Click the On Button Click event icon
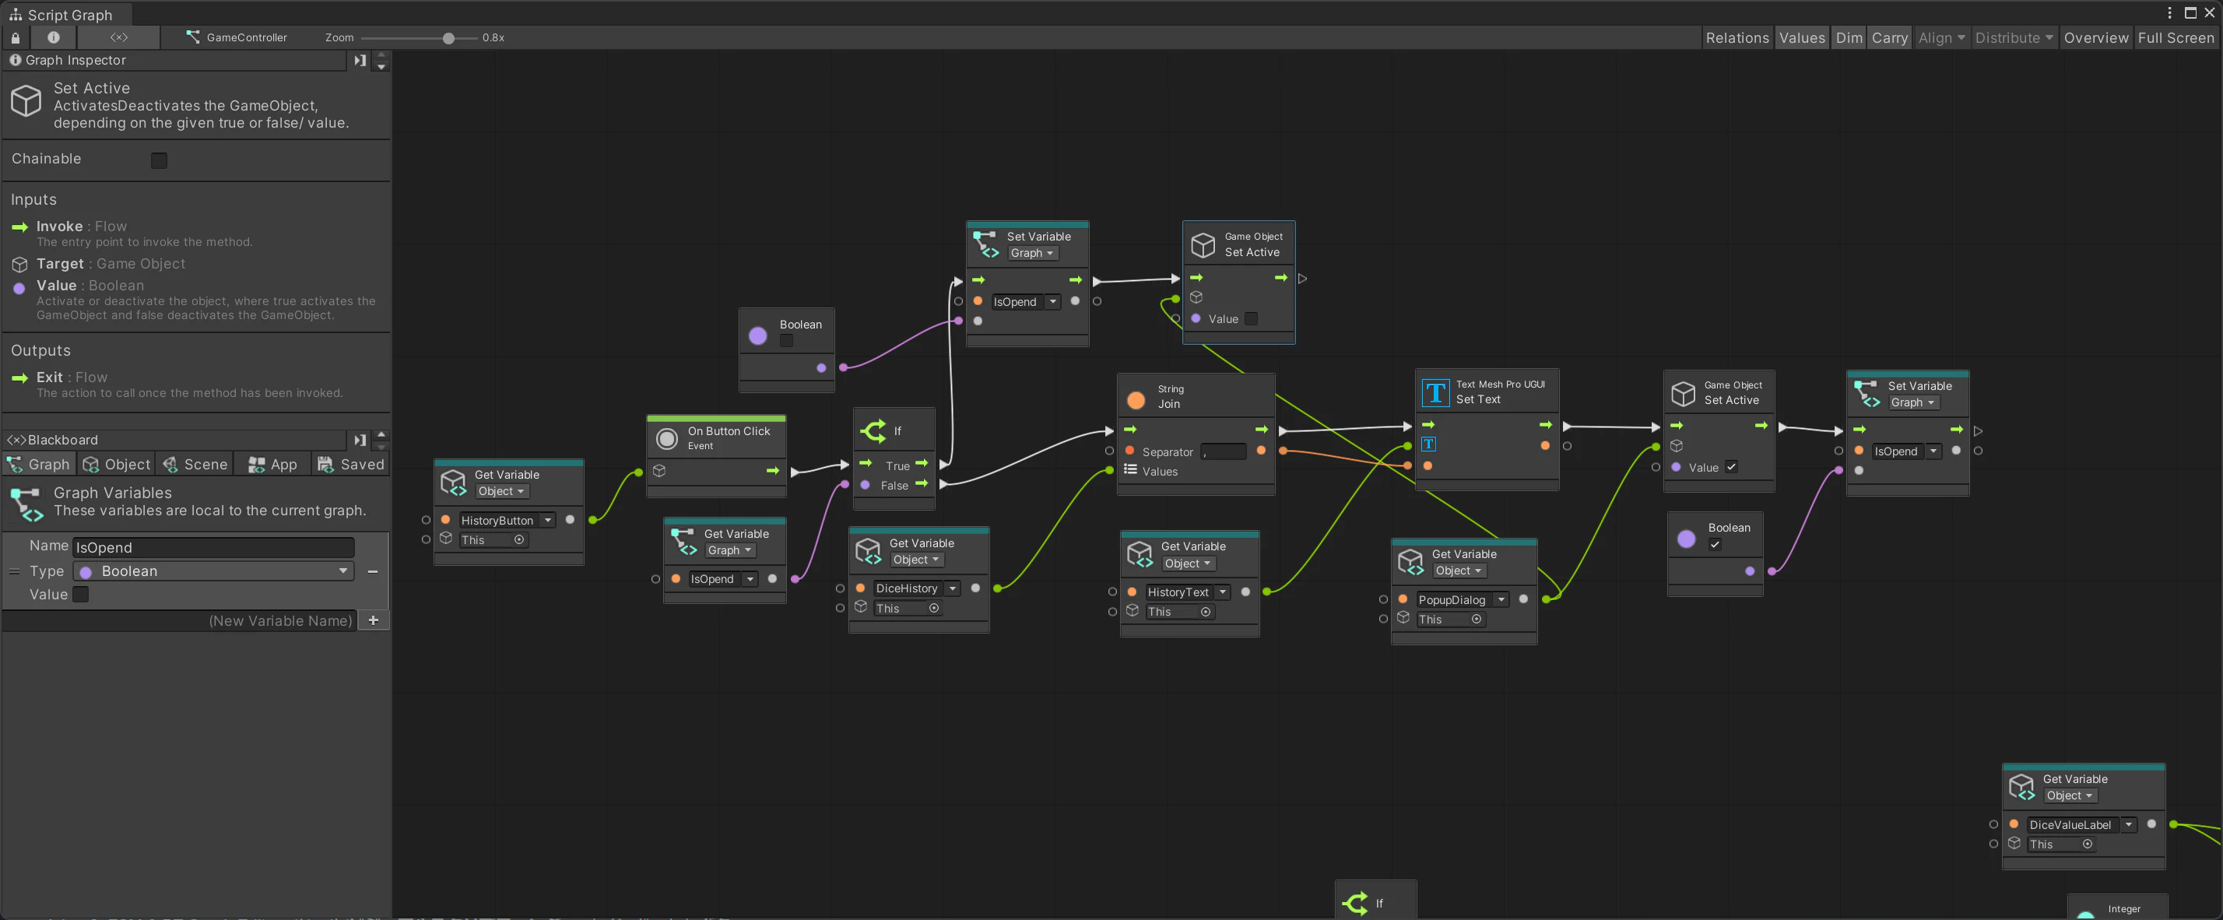Screen dimensions: 2223x920 [x=667, y=438]
